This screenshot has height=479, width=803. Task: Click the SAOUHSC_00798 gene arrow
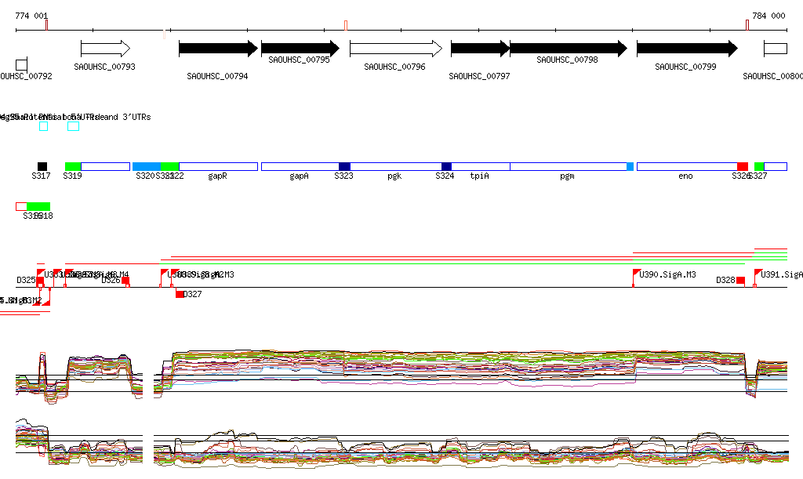pyautogui.click(x=568, y=49)
